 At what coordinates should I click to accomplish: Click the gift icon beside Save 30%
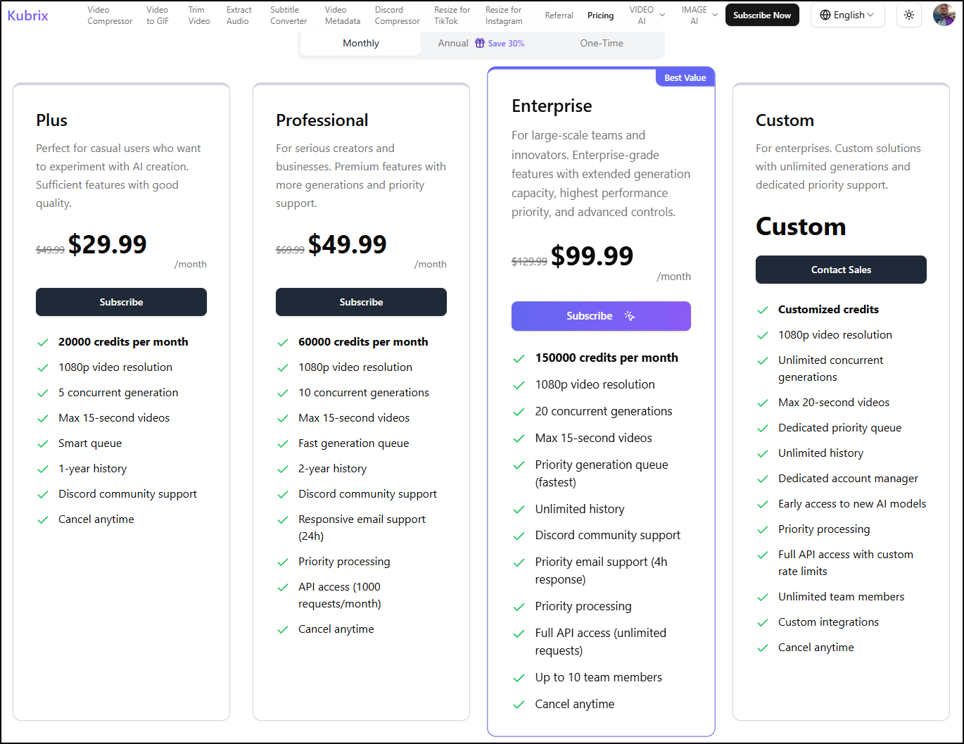click(x=480, y=43)
